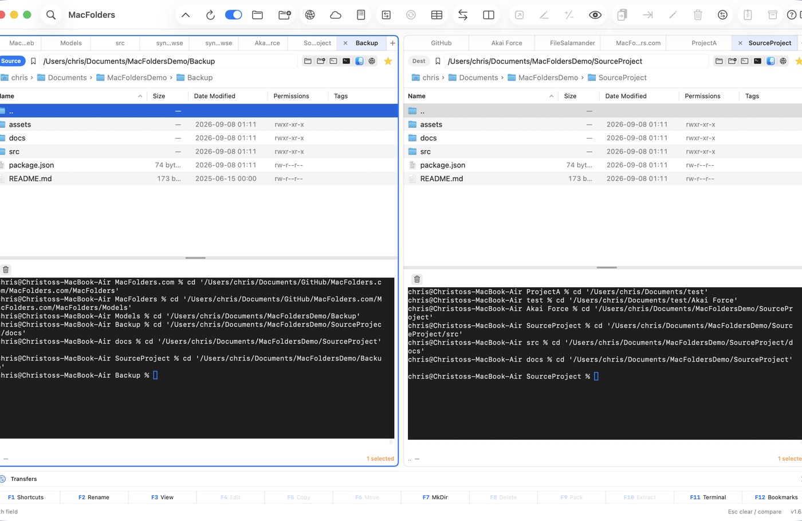The height and width of the screenshot is (521, 802).
Task: Click F1 Shortcuts button
Action: (25, 498)
